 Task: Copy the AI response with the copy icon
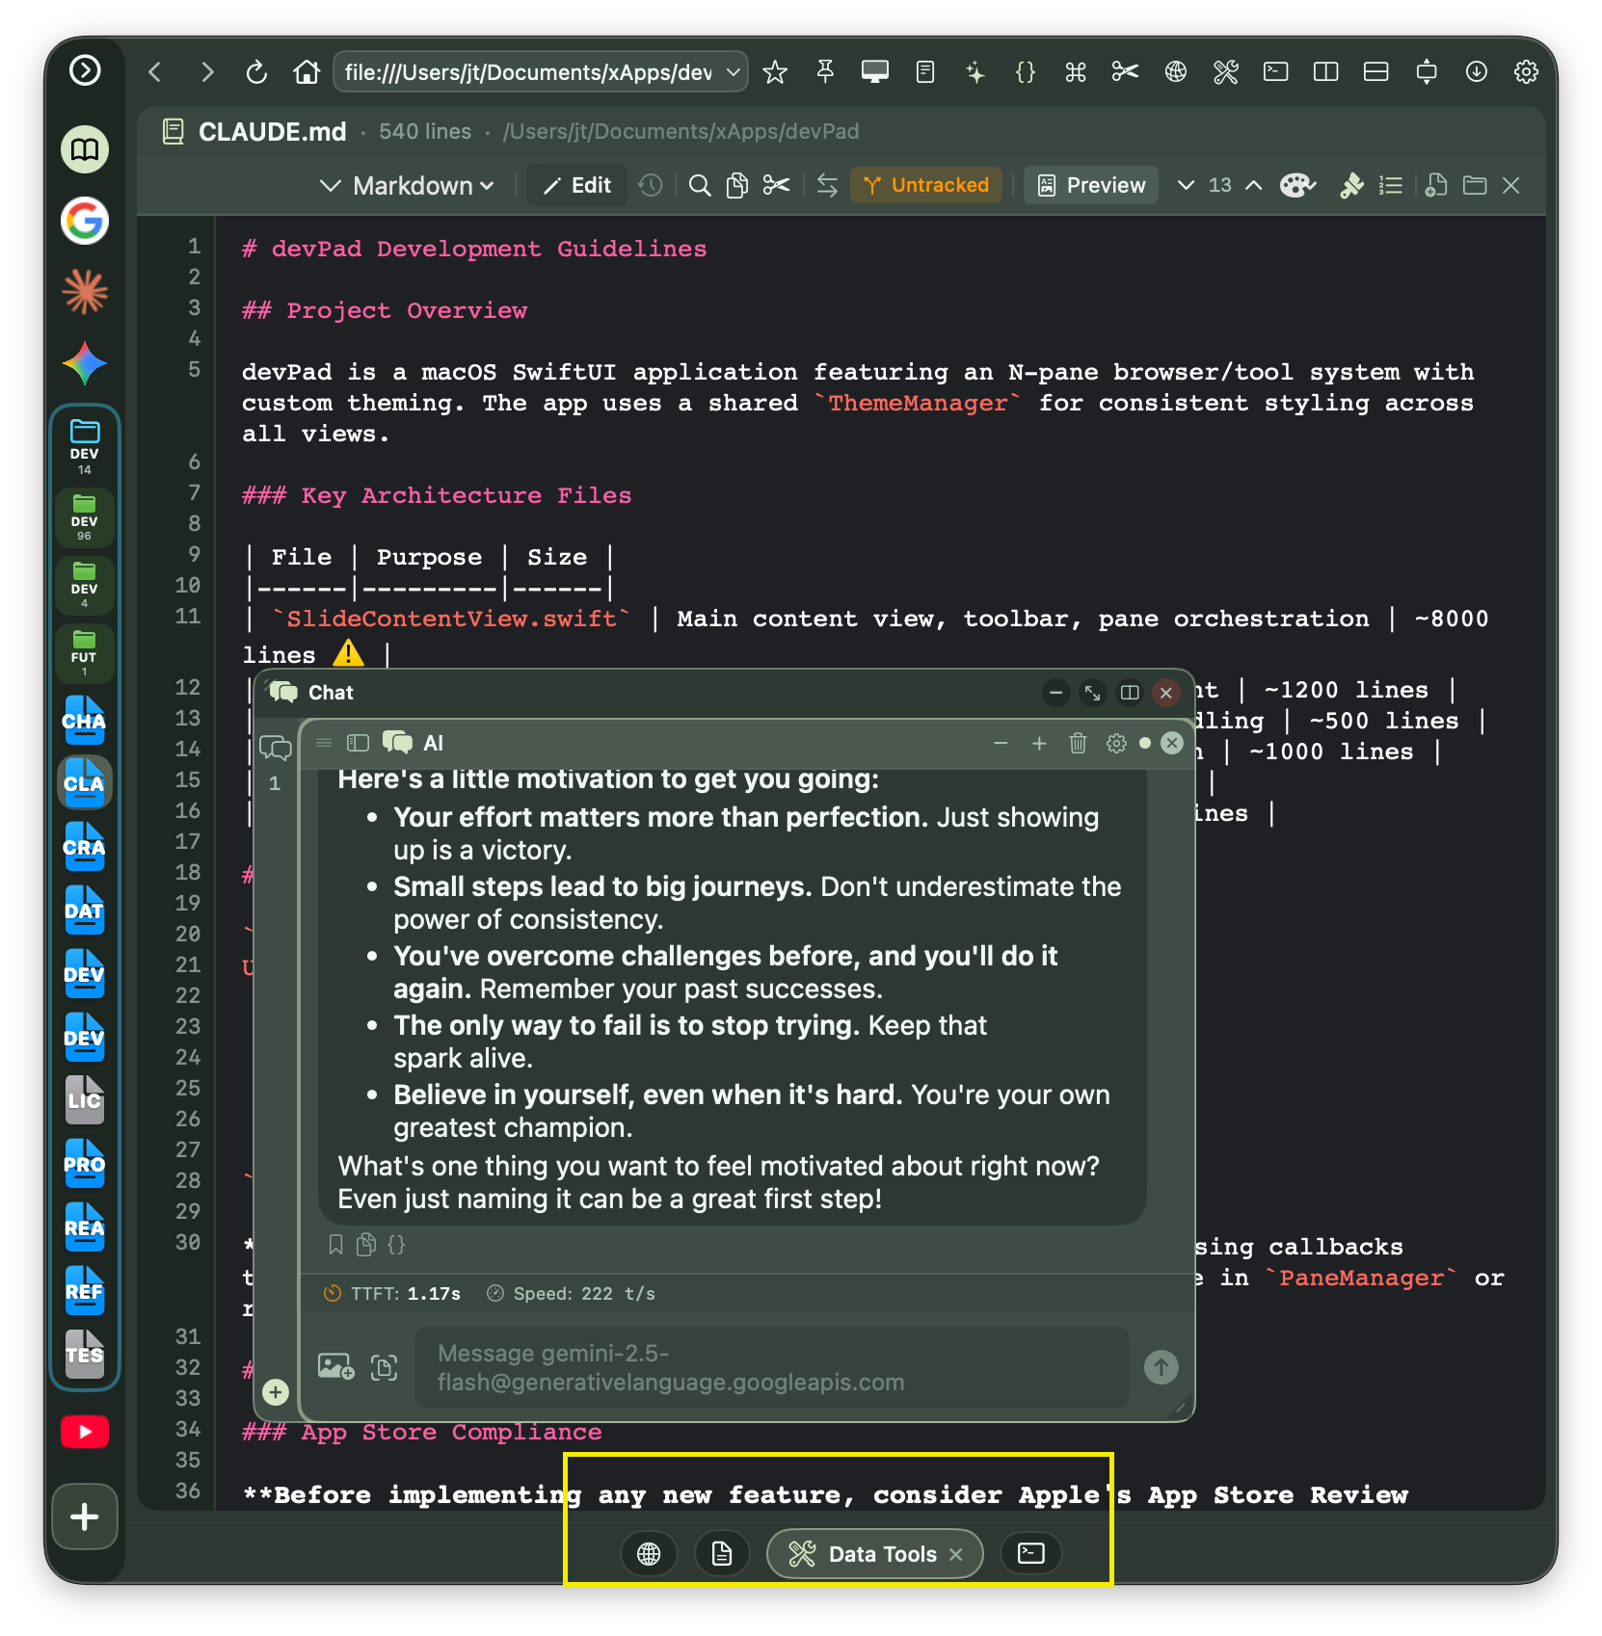(x=365, y=1245)
